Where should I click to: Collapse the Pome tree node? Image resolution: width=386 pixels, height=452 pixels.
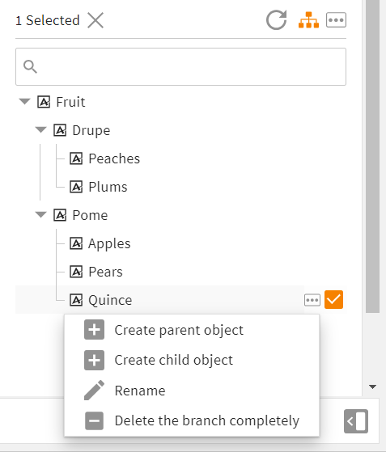40,215
